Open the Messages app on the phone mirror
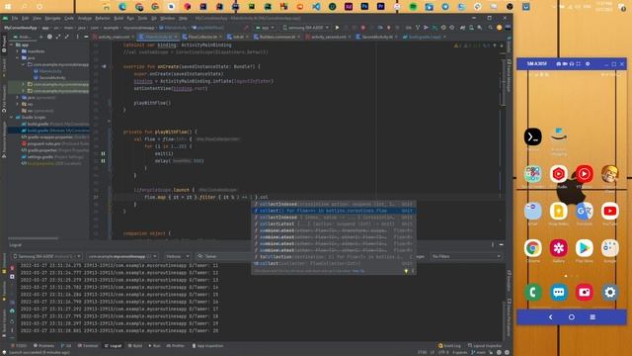The image size is (632, 356). (559, 293)
